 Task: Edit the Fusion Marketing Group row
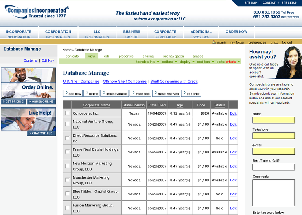(x=233, y=208)
